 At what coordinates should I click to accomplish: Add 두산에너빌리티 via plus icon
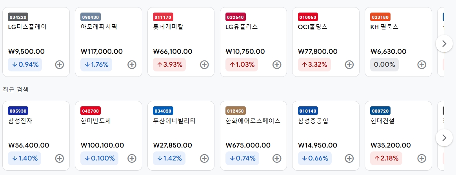(x=204, y=159)
